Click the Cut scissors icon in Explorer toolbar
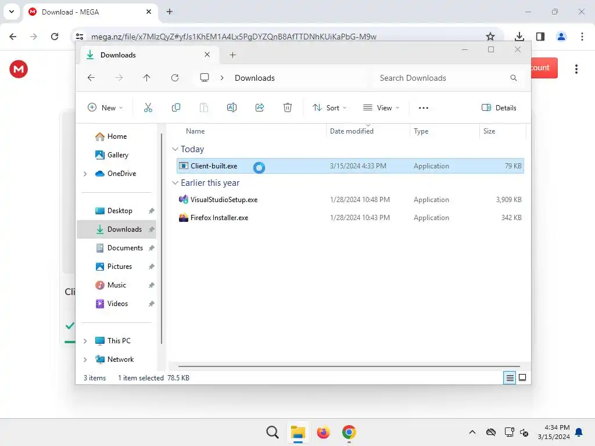The width and height of the screenshot is (595, 446). (x=148, y=107)
